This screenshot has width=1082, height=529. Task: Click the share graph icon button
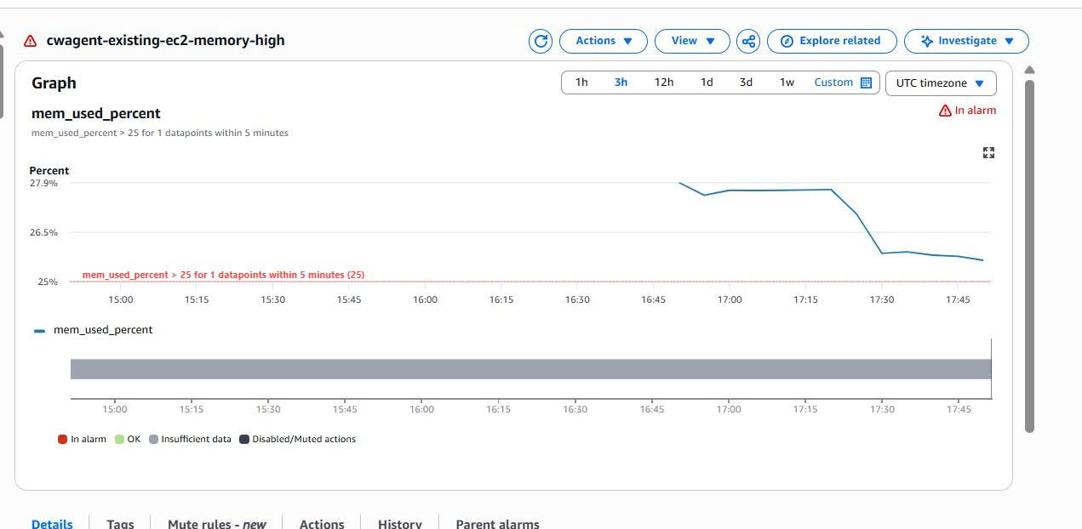[747, 41]
